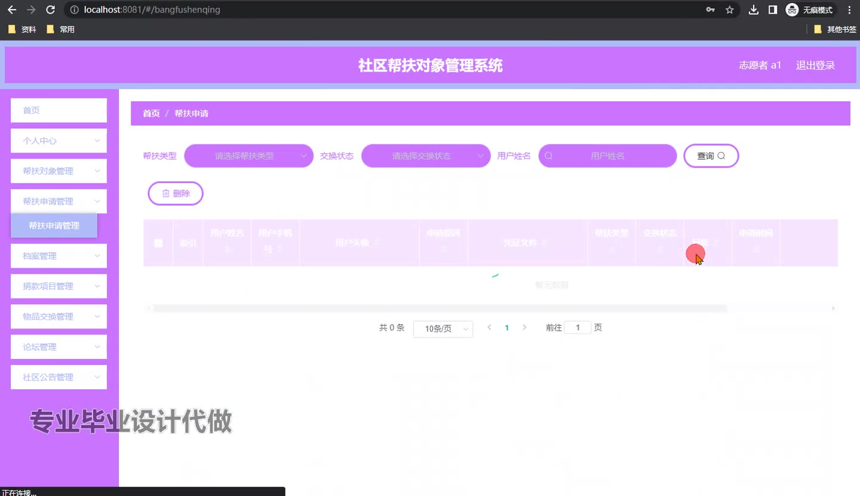Expand 档案管理 sidebar menu

point(59,256)
